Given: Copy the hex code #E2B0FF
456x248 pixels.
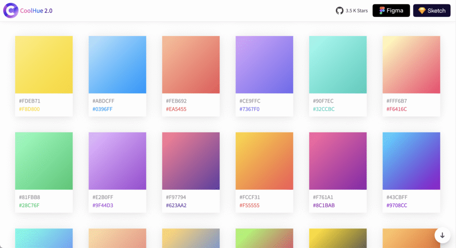Looking at the screenshot, I should pyautogui.click(x=103, y=197).
